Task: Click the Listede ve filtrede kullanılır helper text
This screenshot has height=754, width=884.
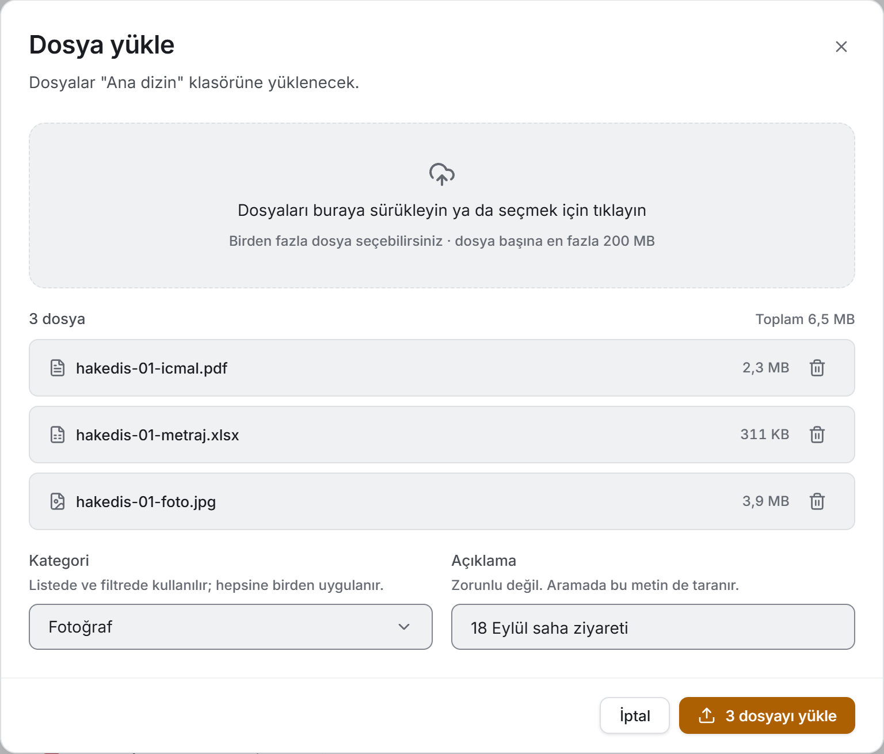Action: tap(207, 585)
